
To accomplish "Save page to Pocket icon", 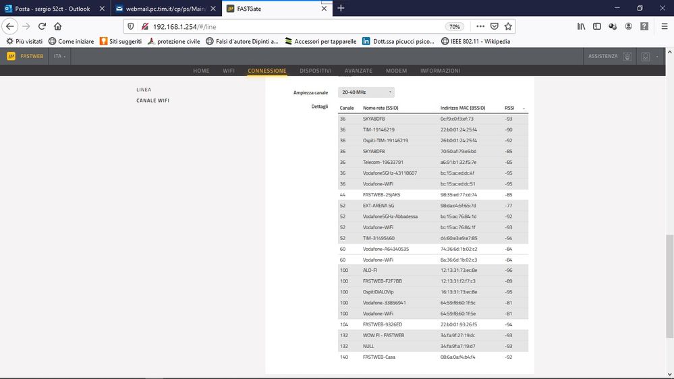I will pyautogui.click(x=495, y=27).
